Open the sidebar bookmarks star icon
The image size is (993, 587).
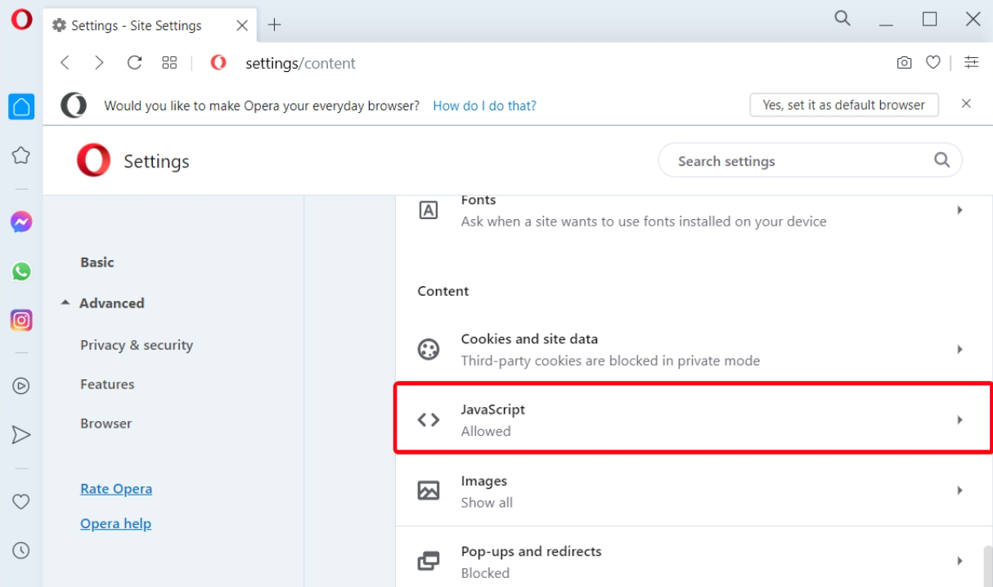(21, 155)
